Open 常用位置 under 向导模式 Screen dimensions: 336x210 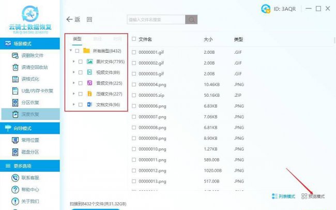25,140
